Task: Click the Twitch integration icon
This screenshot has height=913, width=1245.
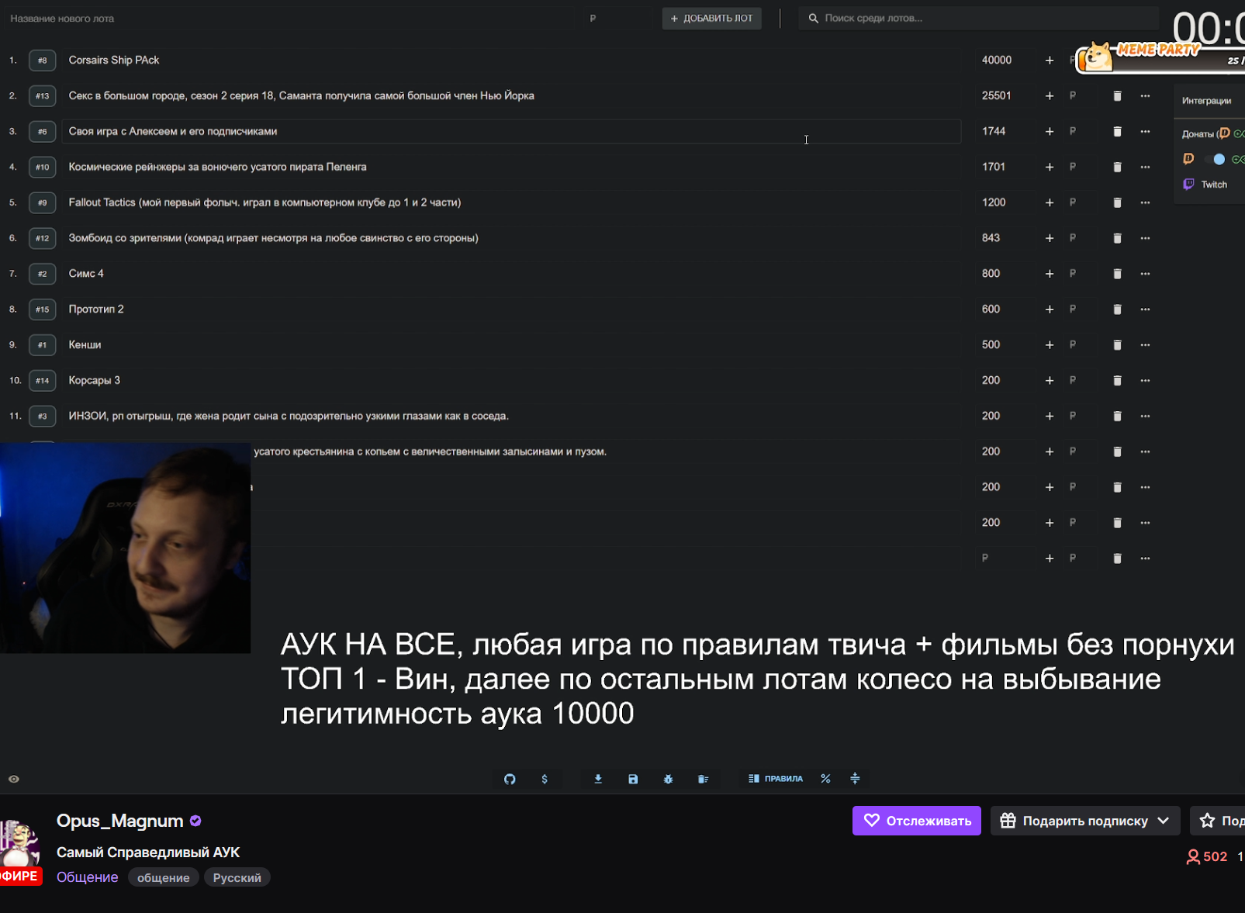Action: 1188,185
